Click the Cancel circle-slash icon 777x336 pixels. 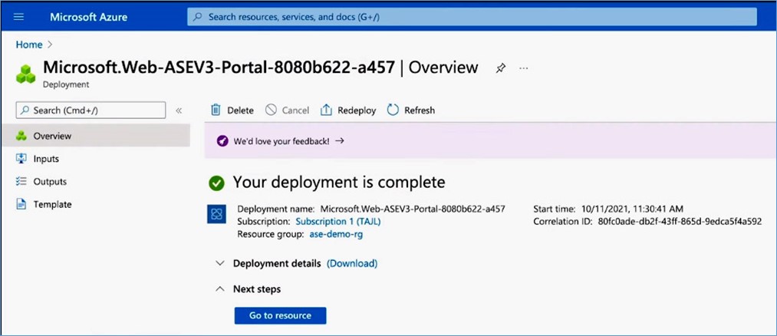tap(271, 110)
